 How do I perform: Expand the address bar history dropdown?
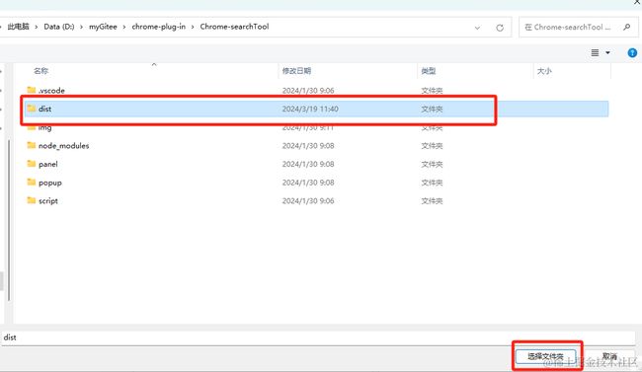coord(477,28)
